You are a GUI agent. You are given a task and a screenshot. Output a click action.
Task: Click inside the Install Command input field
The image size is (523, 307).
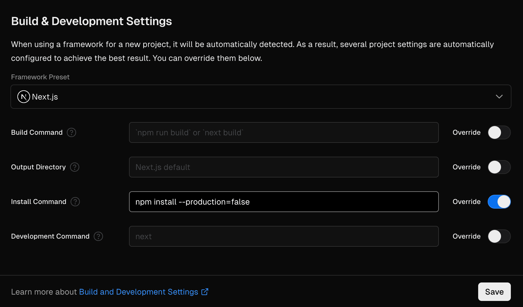tap(283, 202)
